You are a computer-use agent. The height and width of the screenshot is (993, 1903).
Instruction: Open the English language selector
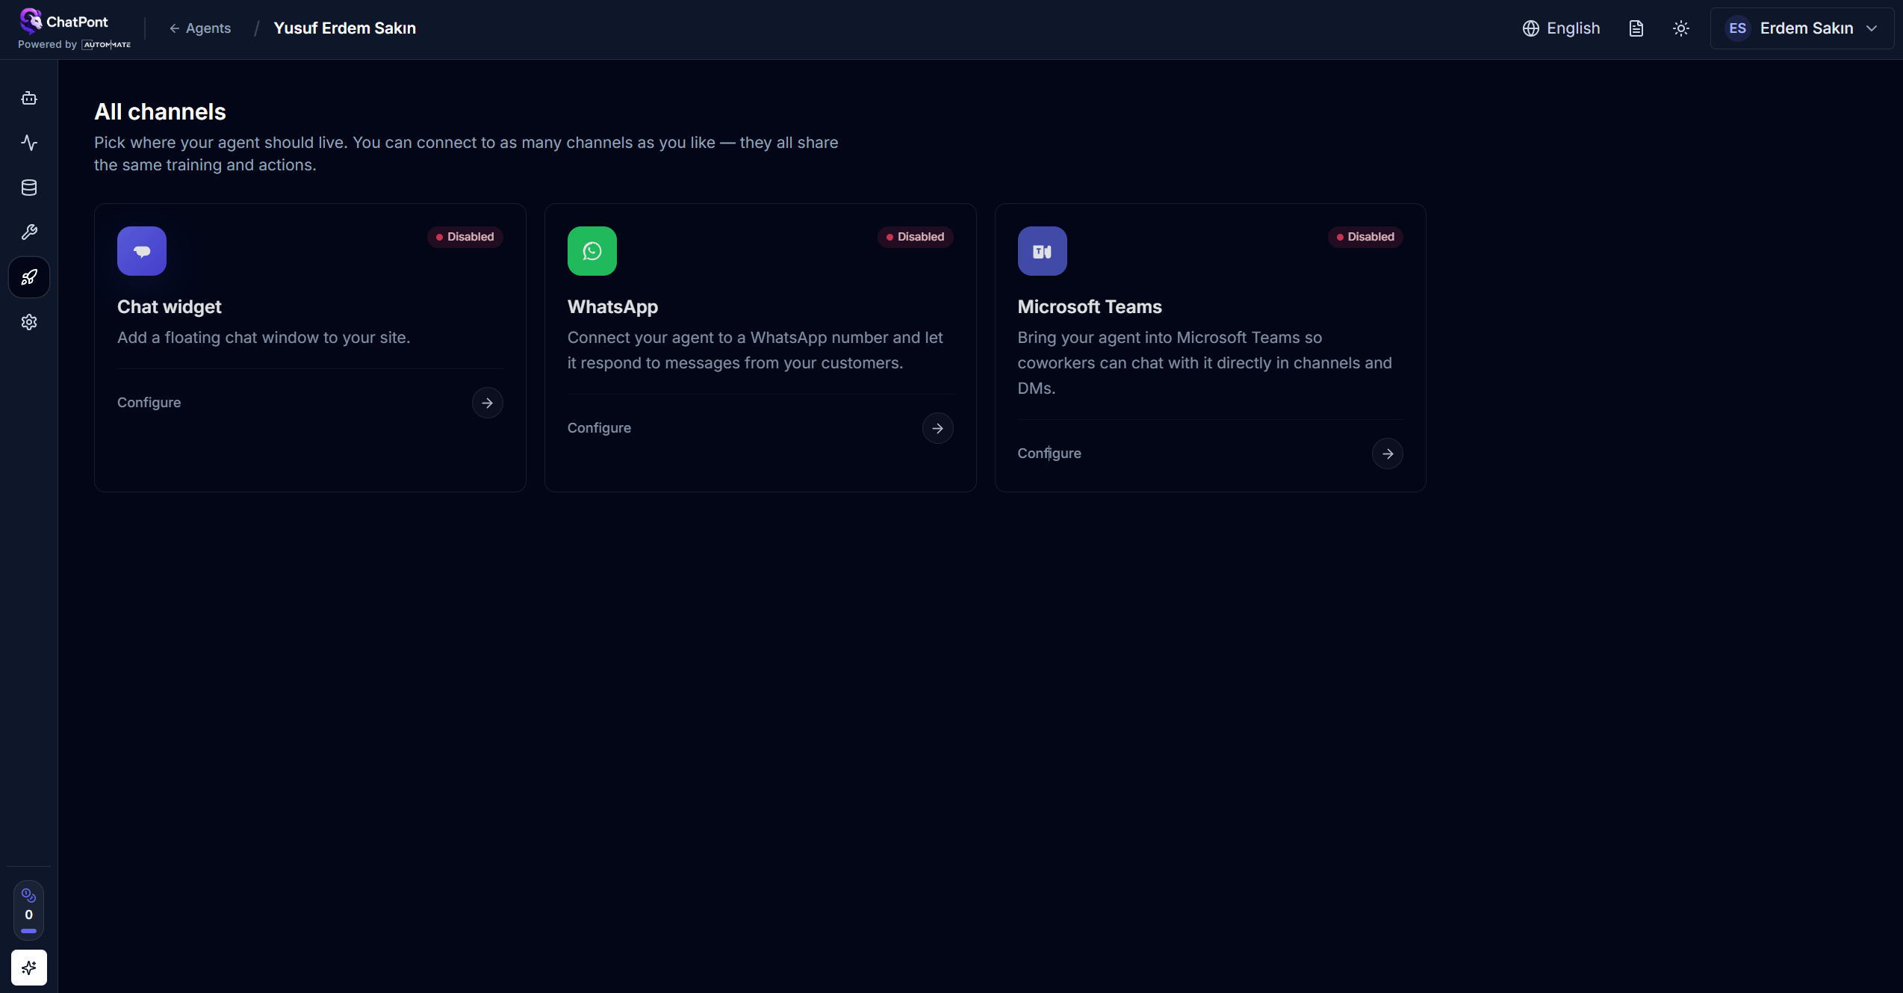(x=1561, y=28)
